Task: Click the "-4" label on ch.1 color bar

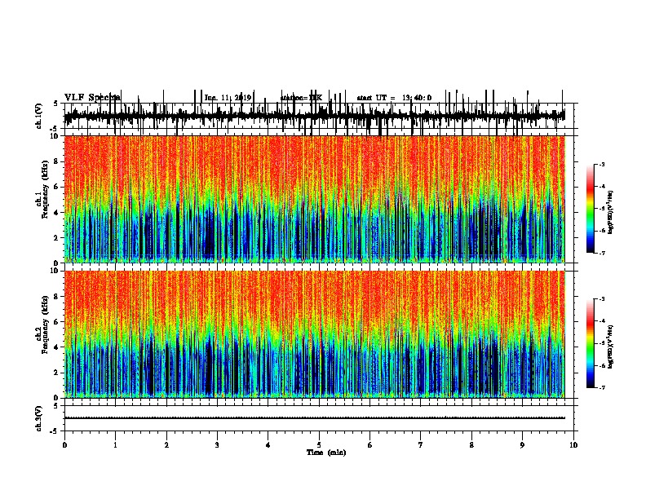Action: click(x=602, y=187)
